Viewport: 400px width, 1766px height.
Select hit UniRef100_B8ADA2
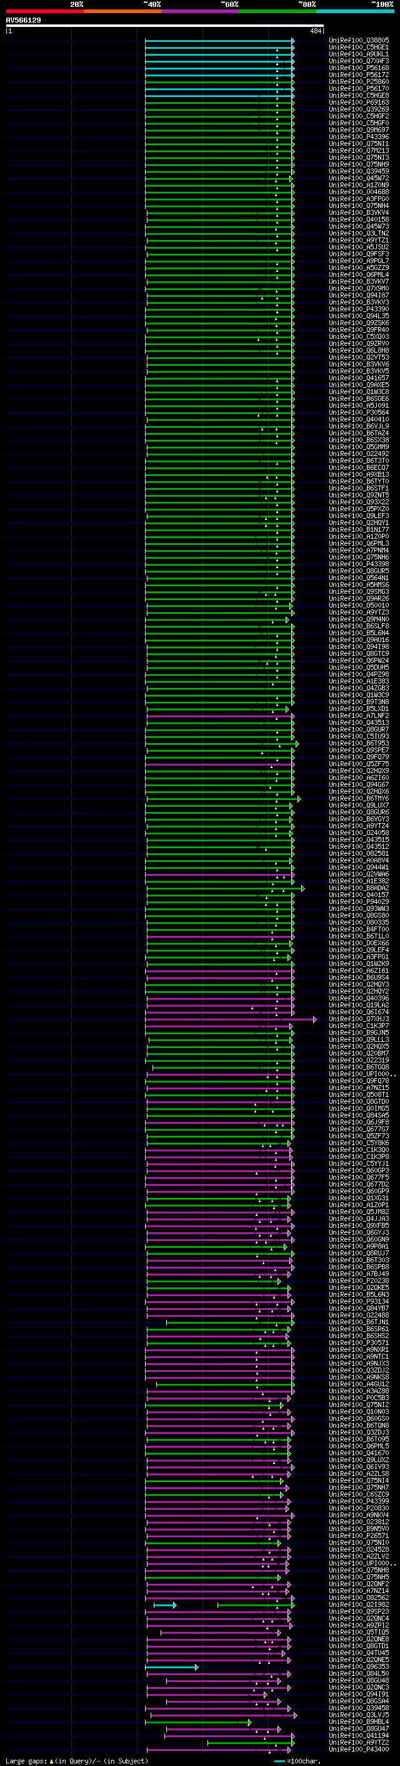[359, 888]
